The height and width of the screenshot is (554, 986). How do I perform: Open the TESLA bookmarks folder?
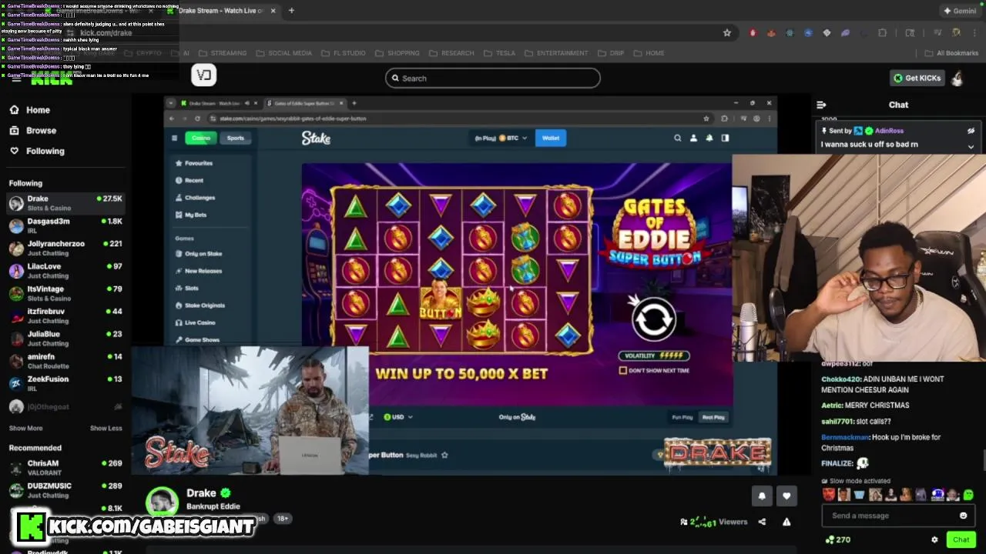[499, 53]
